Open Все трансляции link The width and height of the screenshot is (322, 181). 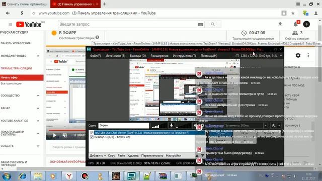(x=11, y=83)
